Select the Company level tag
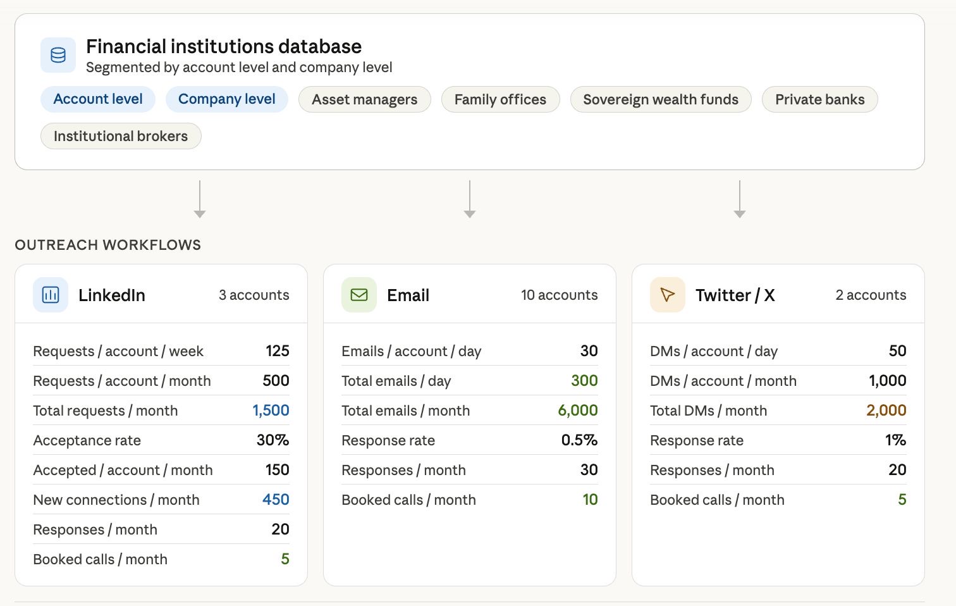Image resolution: width=956 pixels, height=606 pixels. click(227, 99)
